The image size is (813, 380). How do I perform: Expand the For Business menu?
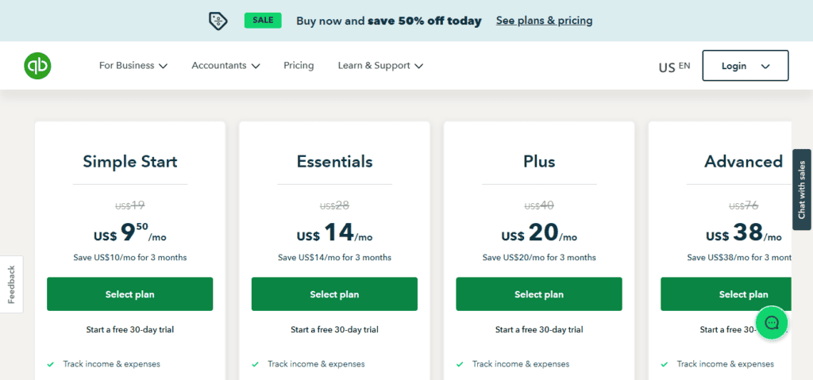[133, 66]
